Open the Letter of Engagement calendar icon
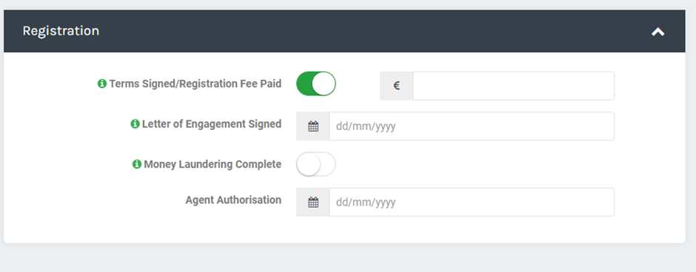Viewport: 696px width, 272px height. pyautogui.click(x=313, y=126)
